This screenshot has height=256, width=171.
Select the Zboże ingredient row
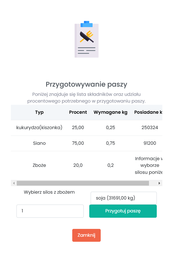[x=39, y=165]
